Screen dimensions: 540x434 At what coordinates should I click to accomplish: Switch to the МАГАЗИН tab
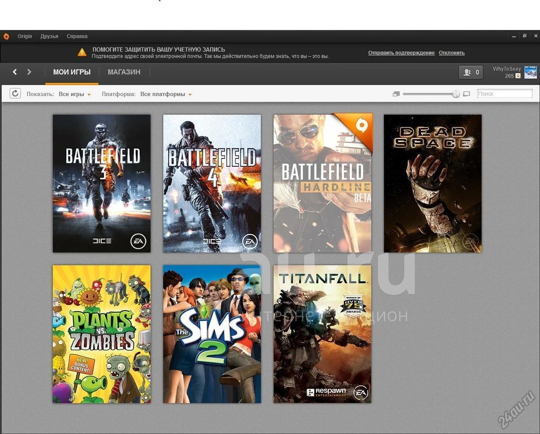(x=124, y=72)
